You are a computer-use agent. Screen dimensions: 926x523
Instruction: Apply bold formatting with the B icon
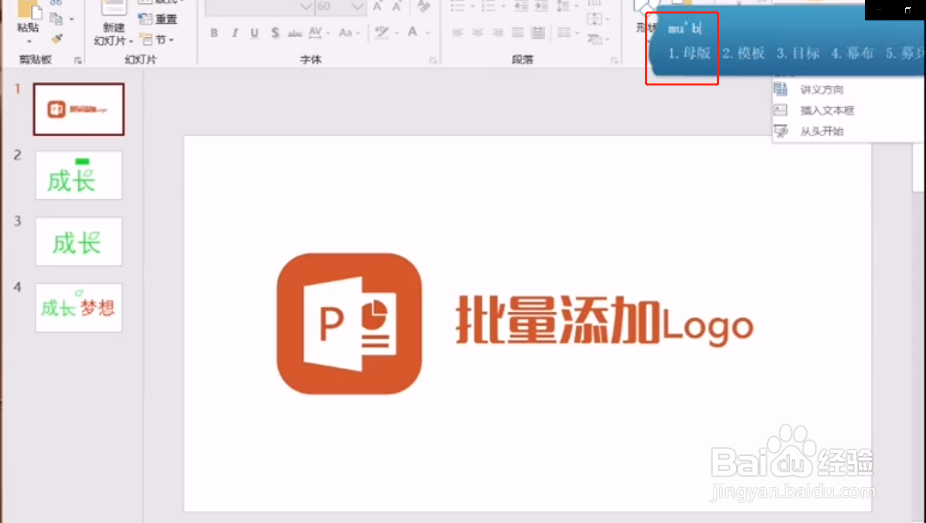214,33
